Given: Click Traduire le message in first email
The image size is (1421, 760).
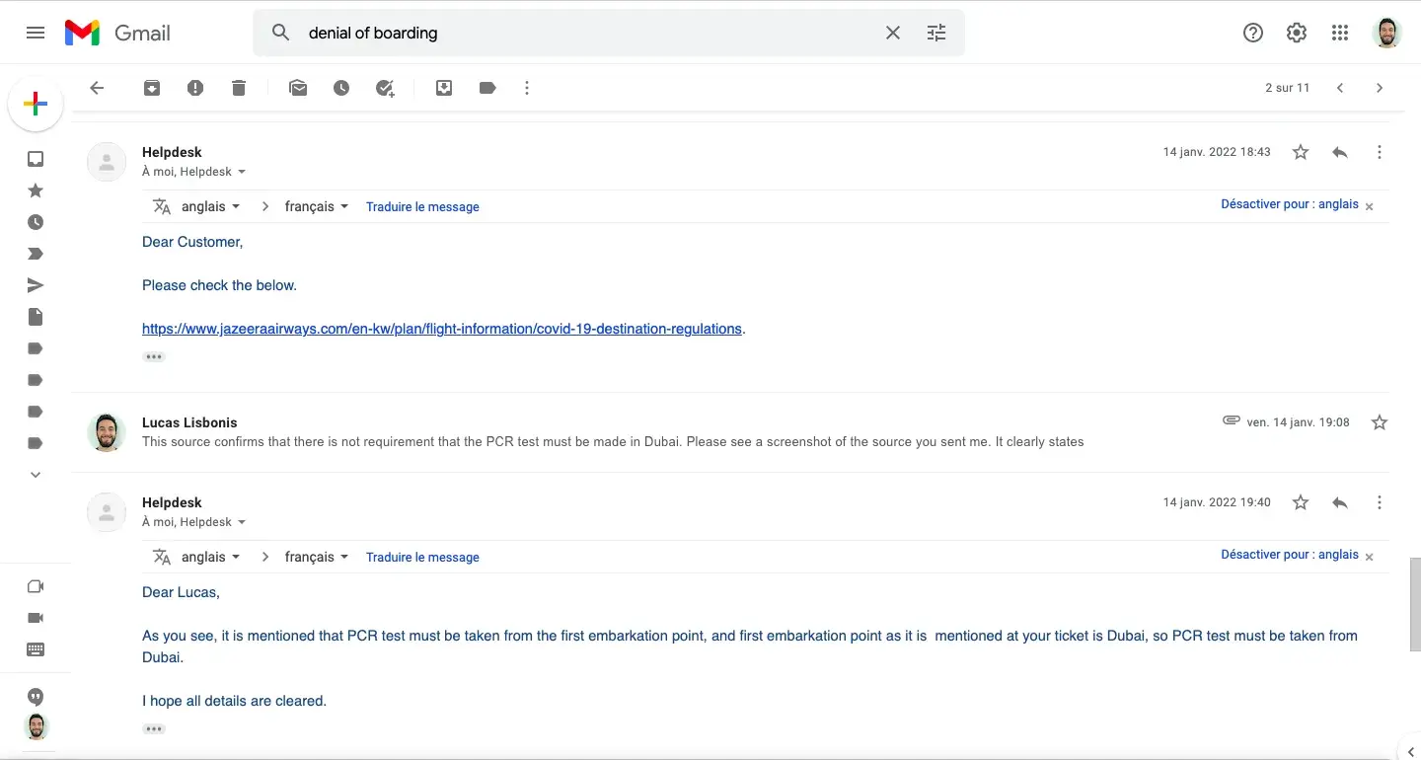Looking at the screenshot, I should point(422,207).
